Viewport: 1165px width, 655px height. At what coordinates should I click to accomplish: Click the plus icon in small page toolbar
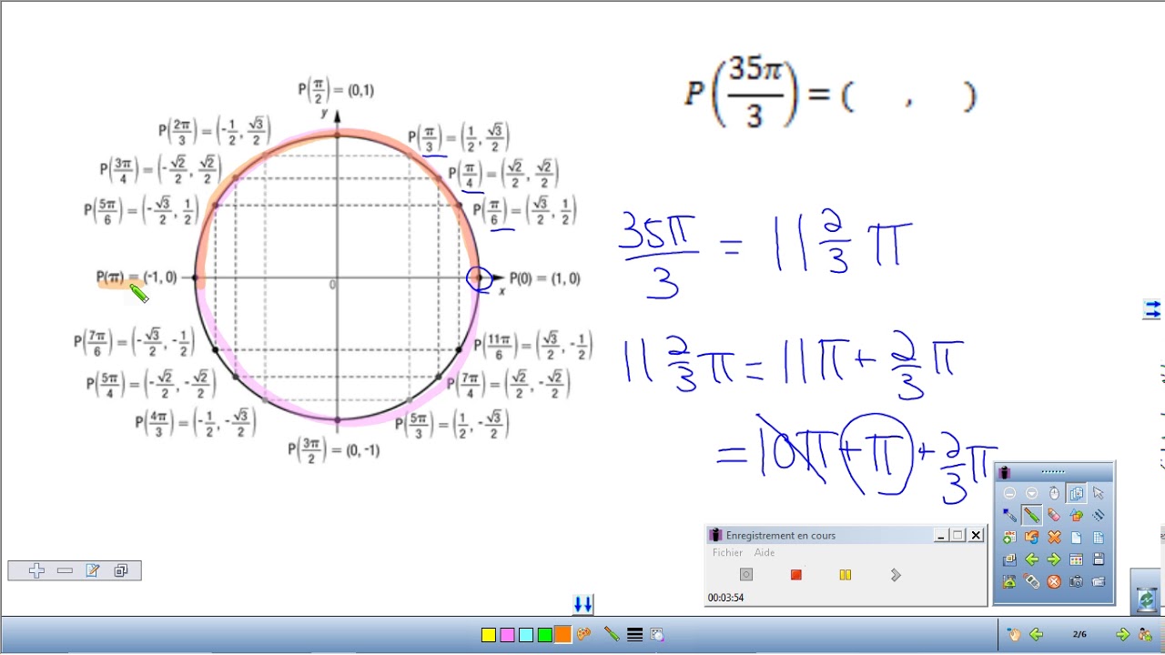[x=36, y=570]
